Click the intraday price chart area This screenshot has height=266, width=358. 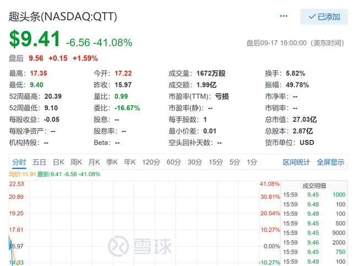coord(144,222)
